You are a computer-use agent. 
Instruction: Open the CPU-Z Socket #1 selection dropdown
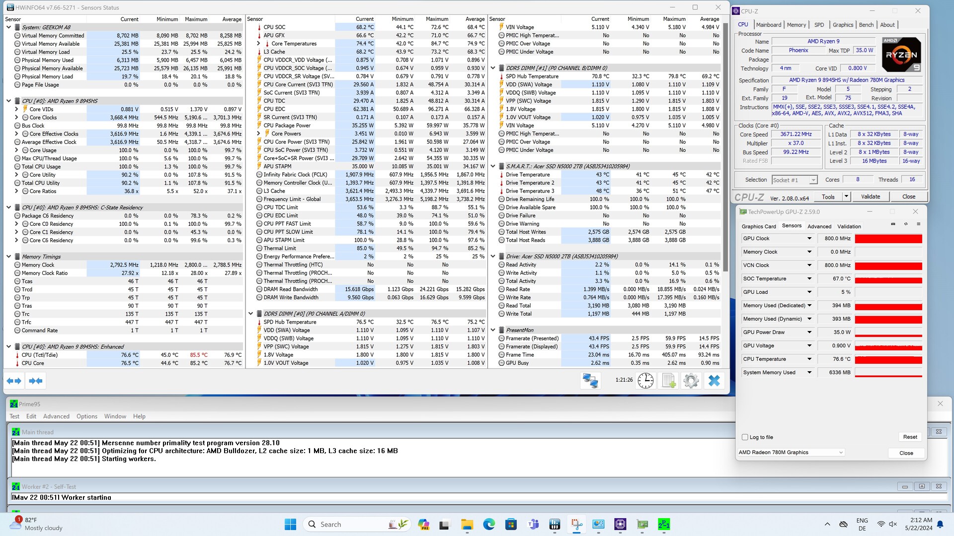[813, 180]
